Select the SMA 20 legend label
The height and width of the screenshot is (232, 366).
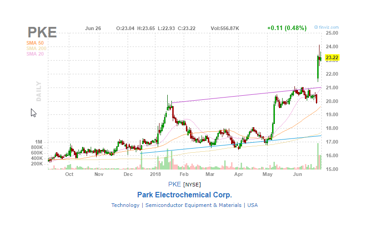point(35,54)
